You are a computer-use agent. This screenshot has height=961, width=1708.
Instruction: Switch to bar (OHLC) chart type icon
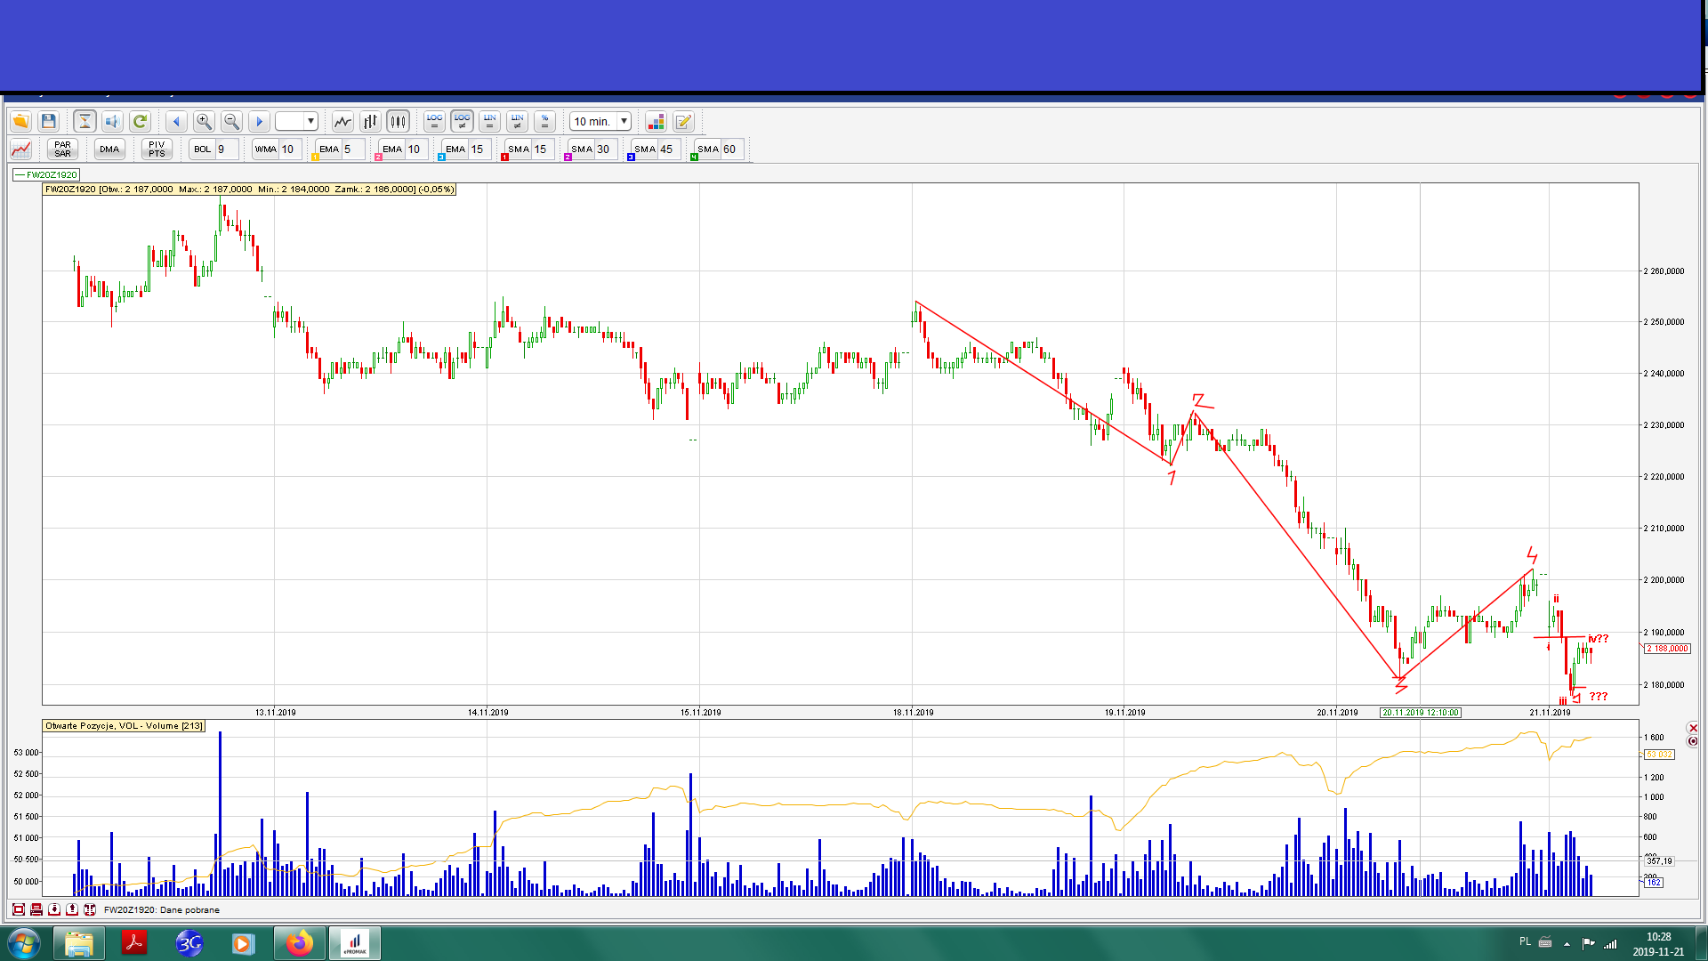pyautogui.click(x=370, y=121)
